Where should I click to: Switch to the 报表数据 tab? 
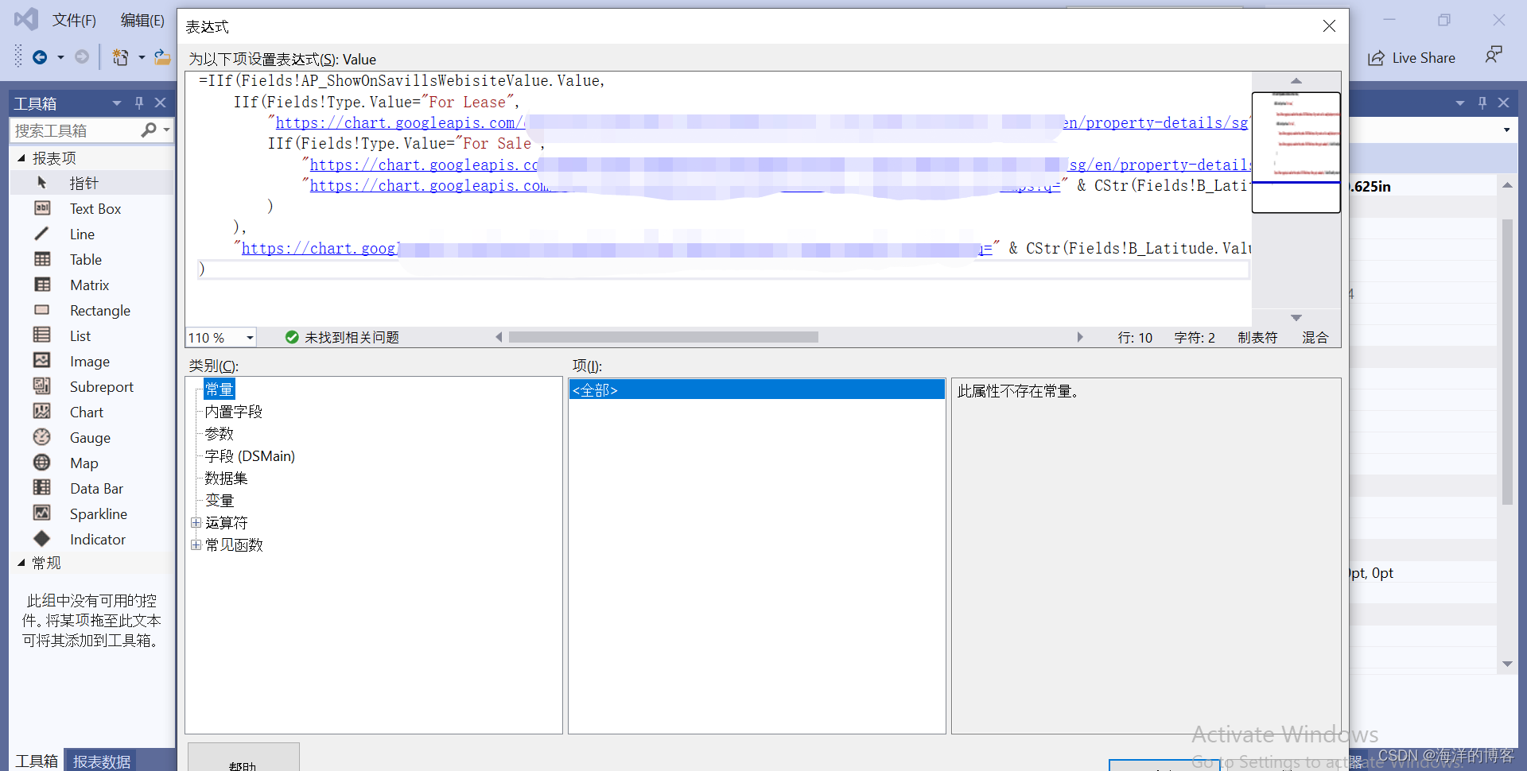coord(101,761)
